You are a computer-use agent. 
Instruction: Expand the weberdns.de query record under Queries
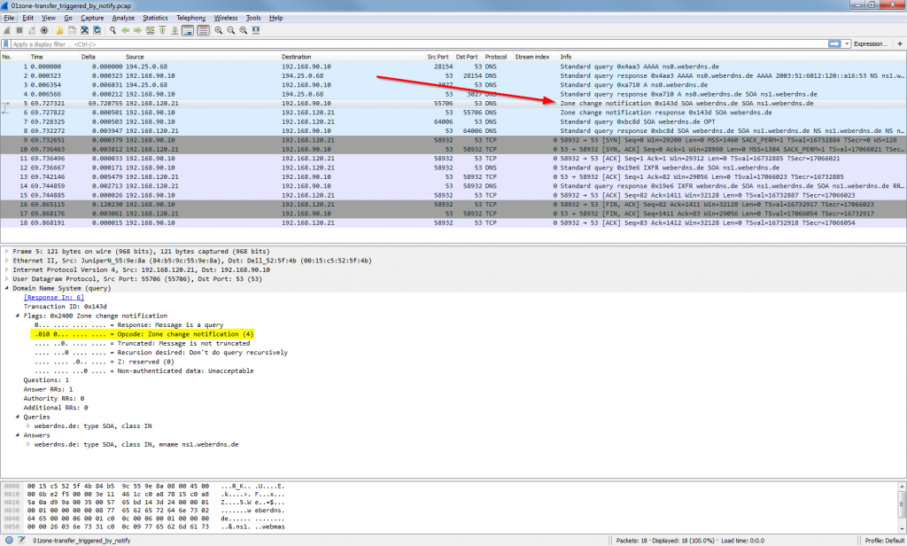click(x=27, y=426)
